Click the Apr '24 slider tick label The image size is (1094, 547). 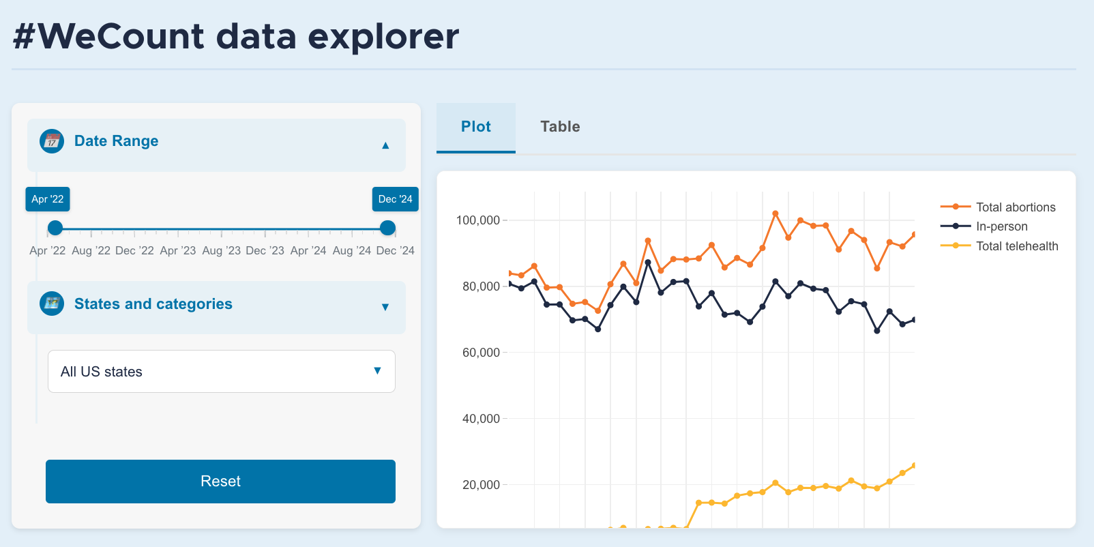tap(308, 251)
